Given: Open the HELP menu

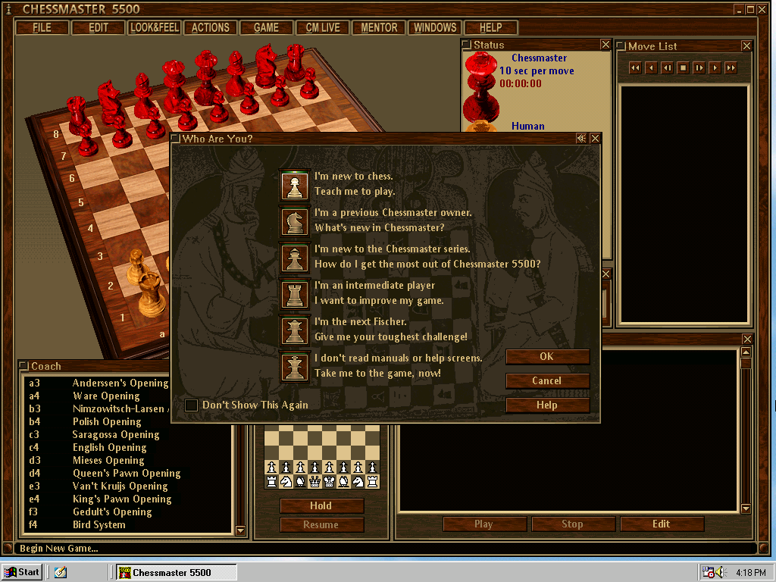Looking at the screenshot, I should tap(491, 28).
